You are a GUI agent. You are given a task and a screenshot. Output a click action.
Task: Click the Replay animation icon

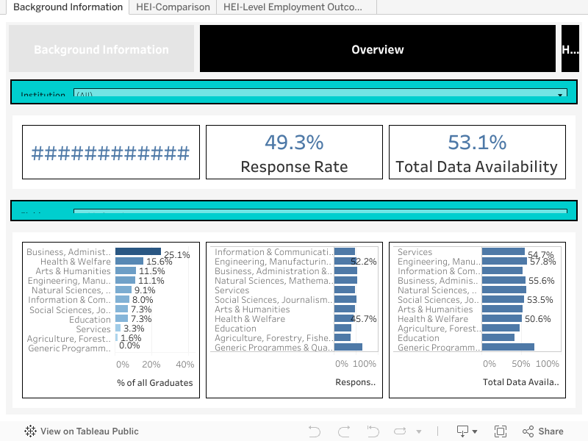(401, 431)
